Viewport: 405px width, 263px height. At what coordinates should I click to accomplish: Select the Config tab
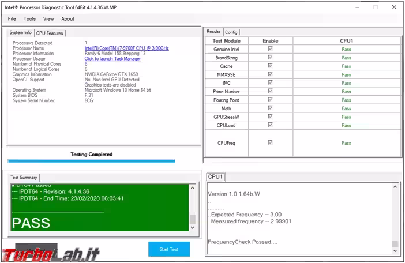[231, 32]
